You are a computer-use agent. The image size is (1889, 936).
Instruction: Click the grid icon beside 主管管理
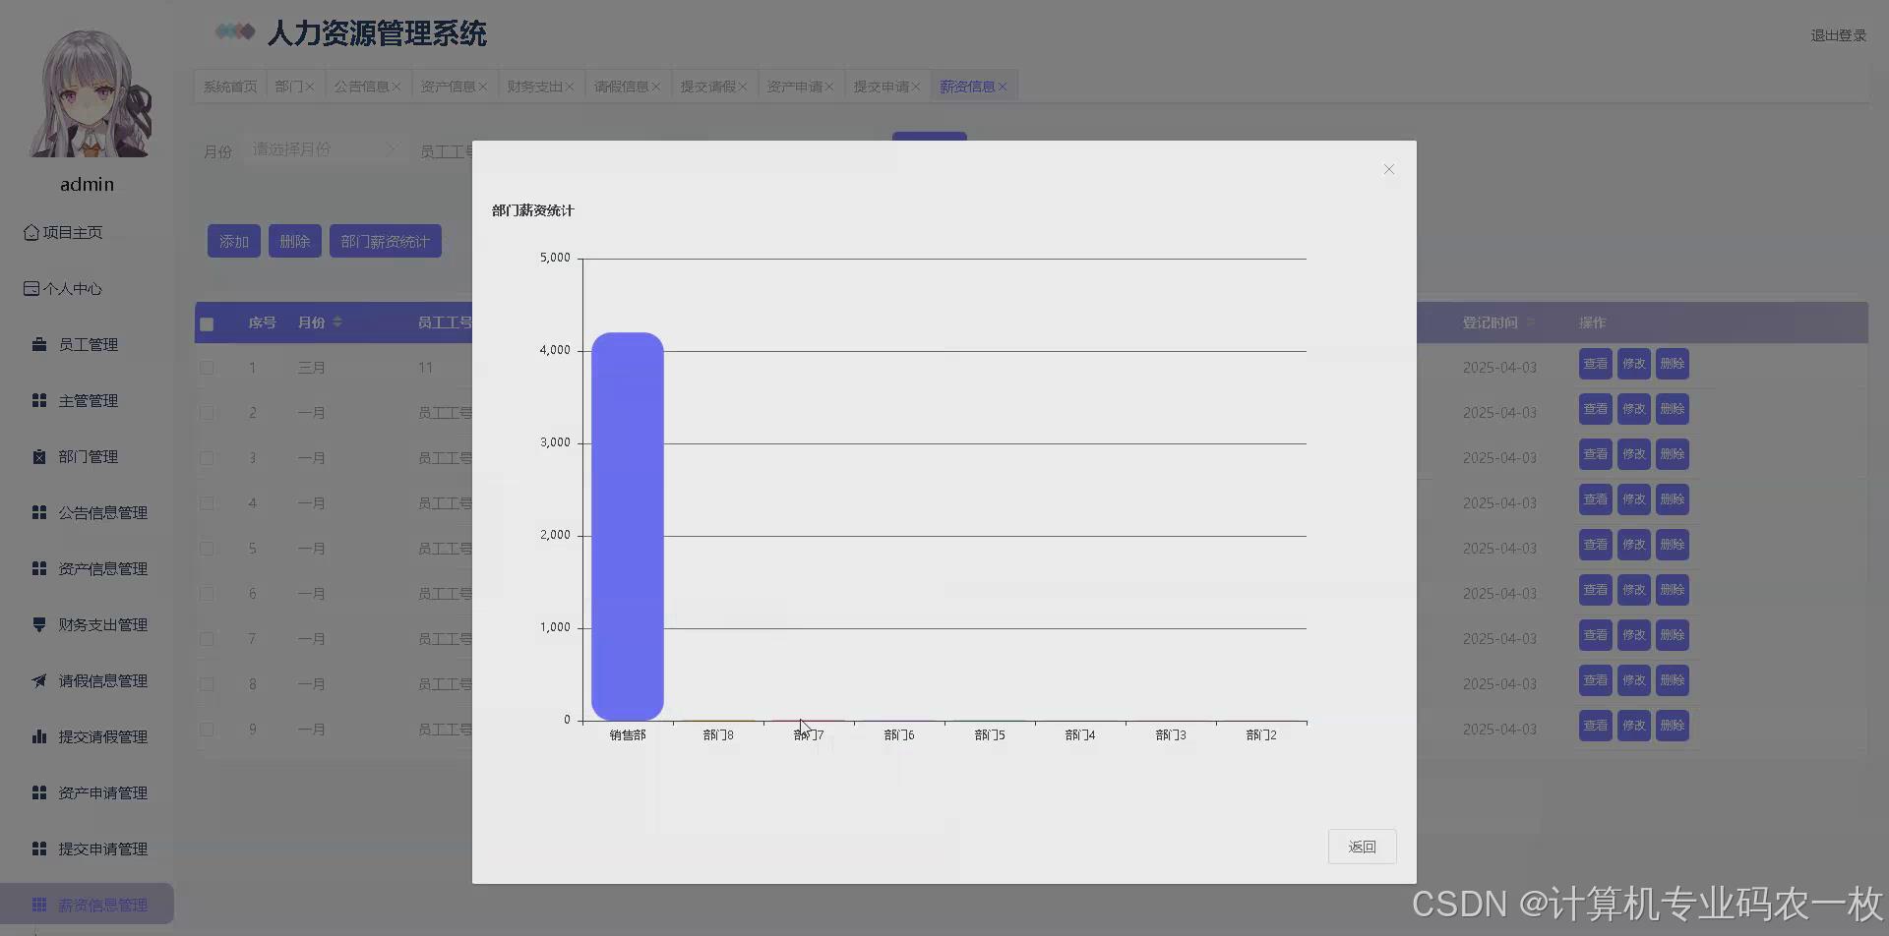(39, 400)
